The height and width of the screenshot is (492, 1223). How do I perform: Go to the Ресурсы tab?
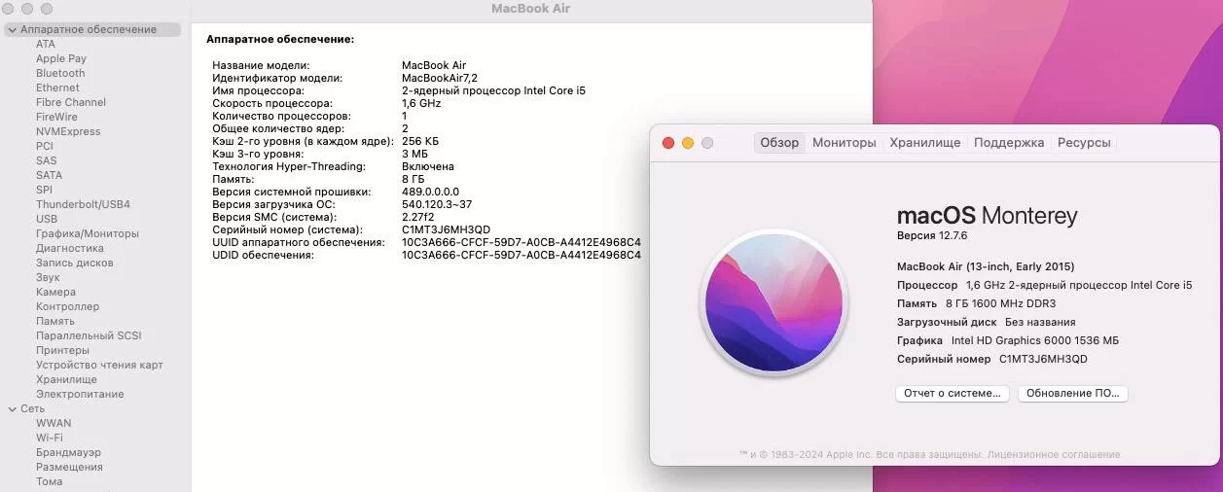click(x=1084, y=143)
